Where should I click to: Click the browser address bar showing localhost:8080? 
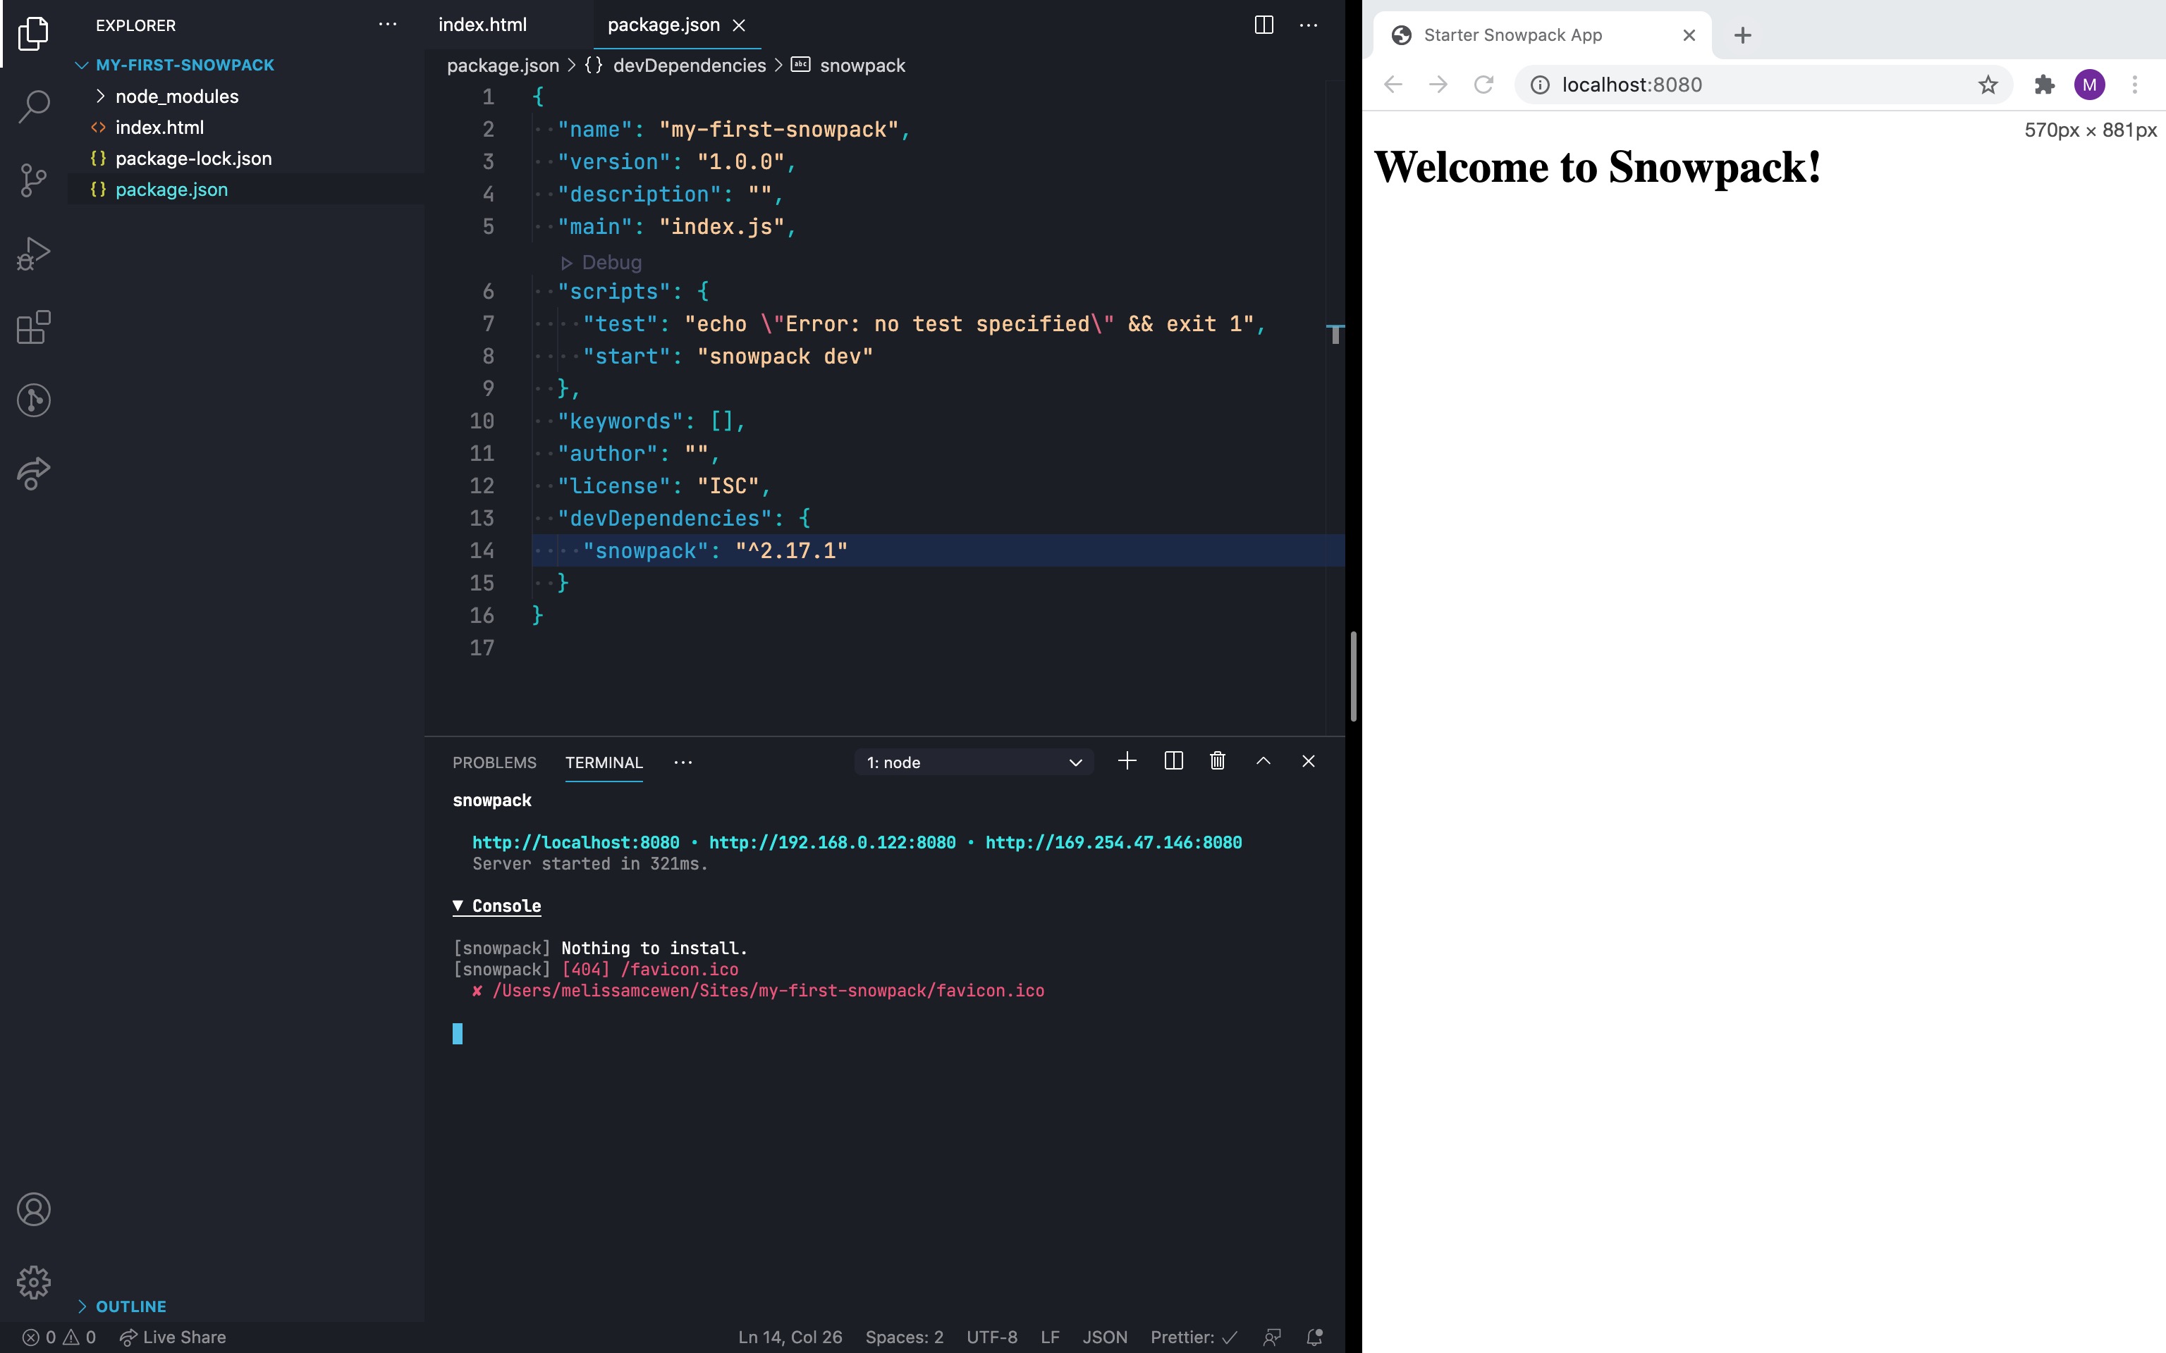1701,84
